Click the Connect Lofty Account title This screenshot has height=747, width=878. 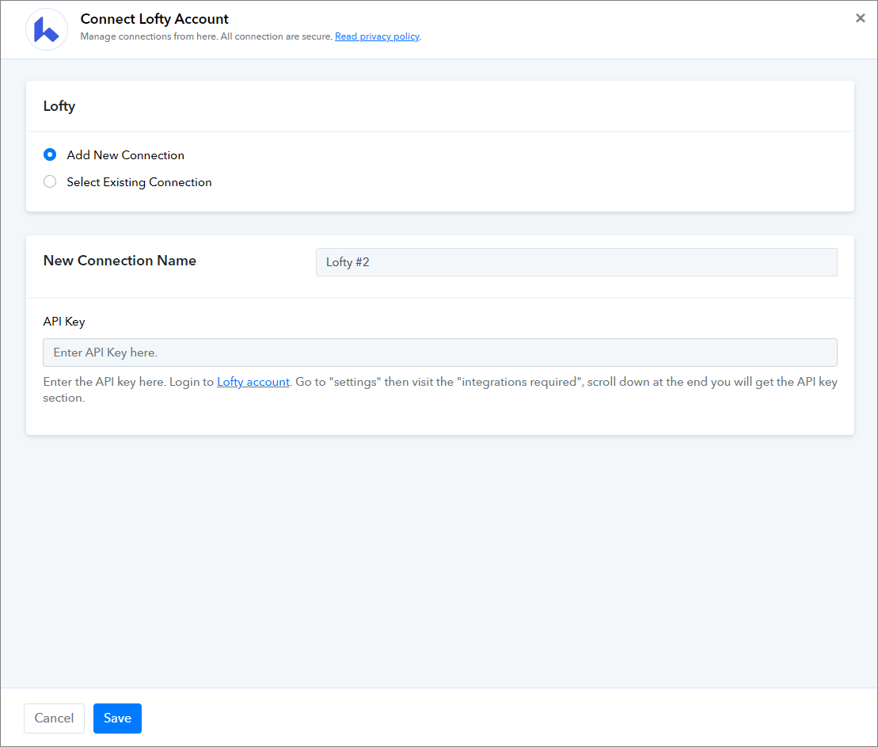pyautogui.click(x=154, y=19)
